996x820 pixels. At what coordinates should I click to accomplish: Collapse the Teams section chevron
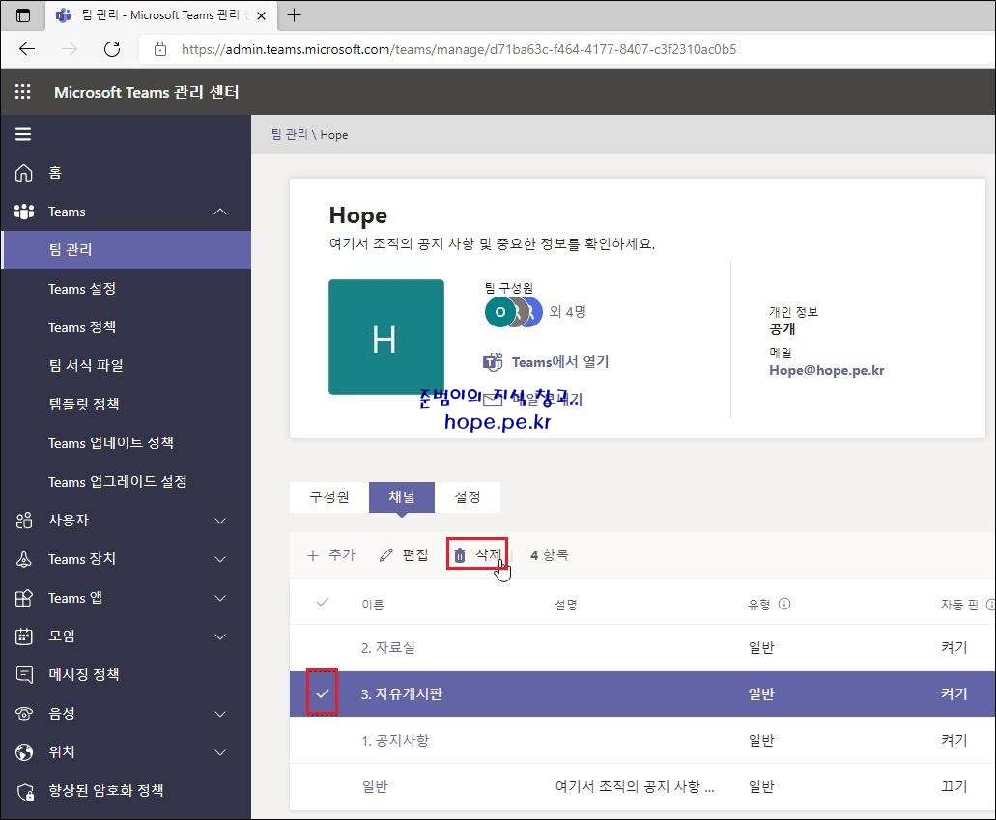tap(220, 212)
